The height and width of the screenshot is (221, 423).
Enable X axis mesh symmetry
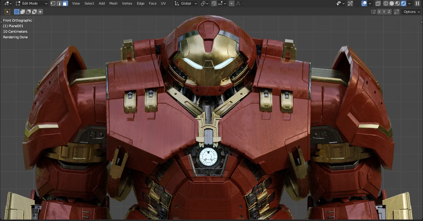pos(379,12)
